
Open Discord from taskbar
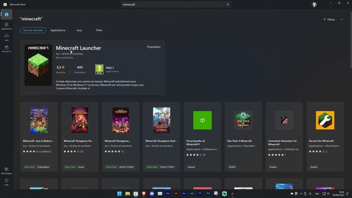[x=152, y=194]
